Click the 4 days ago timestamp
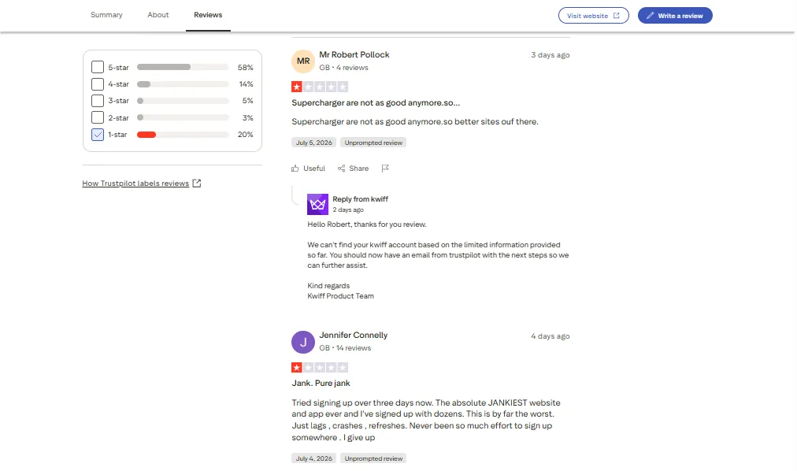The height and width of the screenshot is (471, 797). click(550, 336)
